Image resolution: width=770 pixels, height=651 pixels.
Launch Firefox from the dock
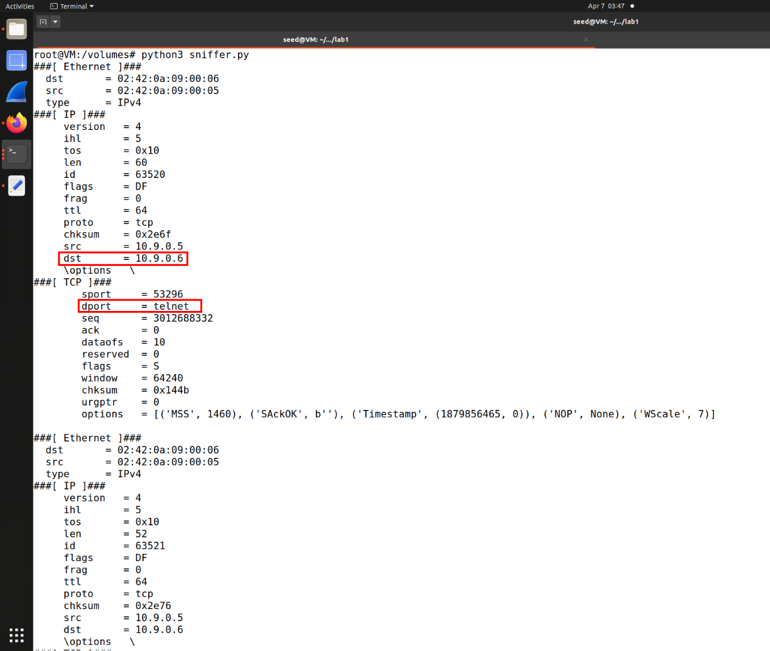[x=16, y=123]
